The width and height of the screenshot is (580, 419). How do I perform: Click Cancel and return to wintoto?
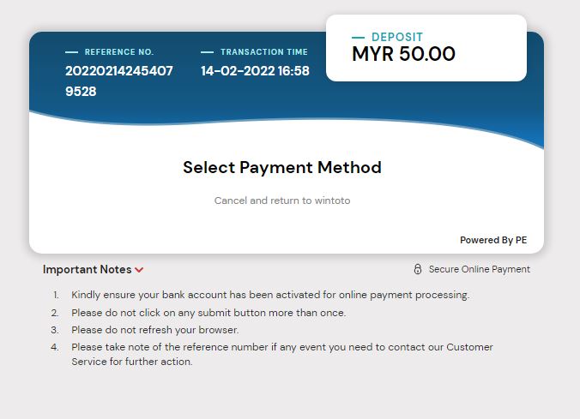tap(282, 201)
